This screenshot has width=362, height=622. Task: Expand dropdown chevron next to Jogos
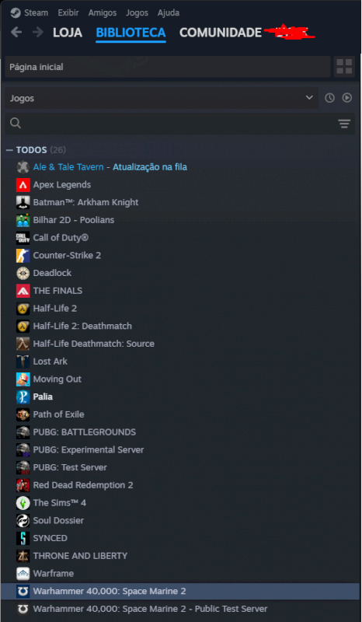tap(309, 98)
